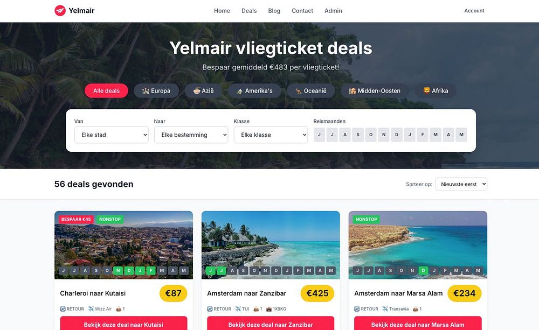Click the handbag icon on Marsa Alam card

416,308
